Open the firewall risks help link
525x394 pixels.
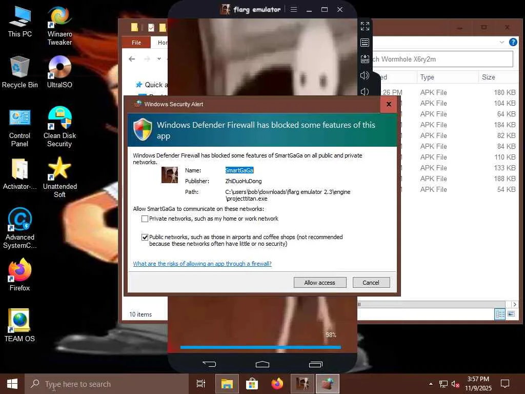tap(202, 264)
